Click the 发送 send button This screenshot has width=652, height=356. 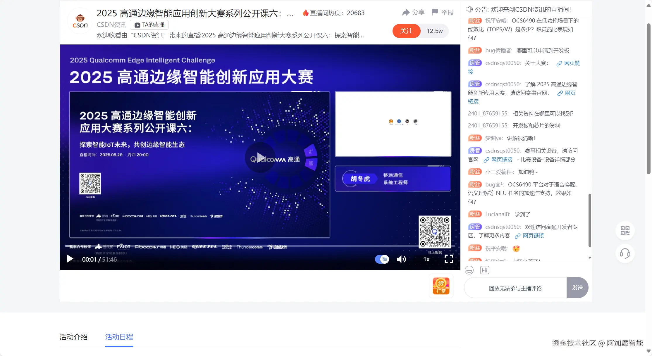point(577,288)
